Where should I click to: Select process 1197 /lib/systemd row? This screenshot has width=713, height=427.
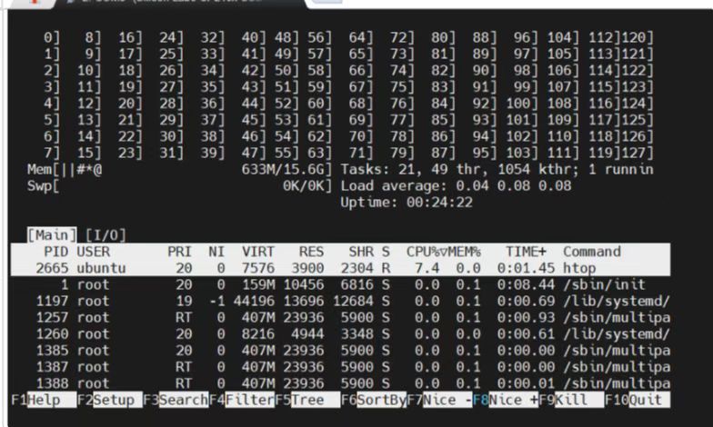point(340,302)
